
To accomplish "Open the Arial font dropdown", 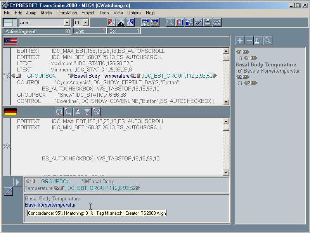I will click(67, 23).
